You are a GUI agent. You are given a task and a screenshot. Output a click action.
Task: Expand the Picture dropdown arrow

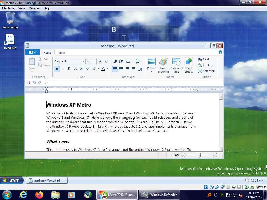click(151, 72)
